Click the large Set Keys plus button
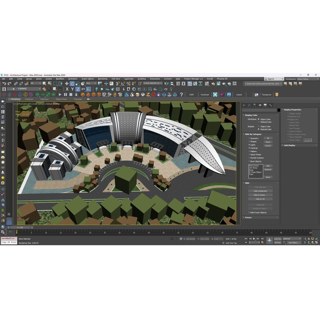Screen dimensions: 320x320 coord(269,240)
